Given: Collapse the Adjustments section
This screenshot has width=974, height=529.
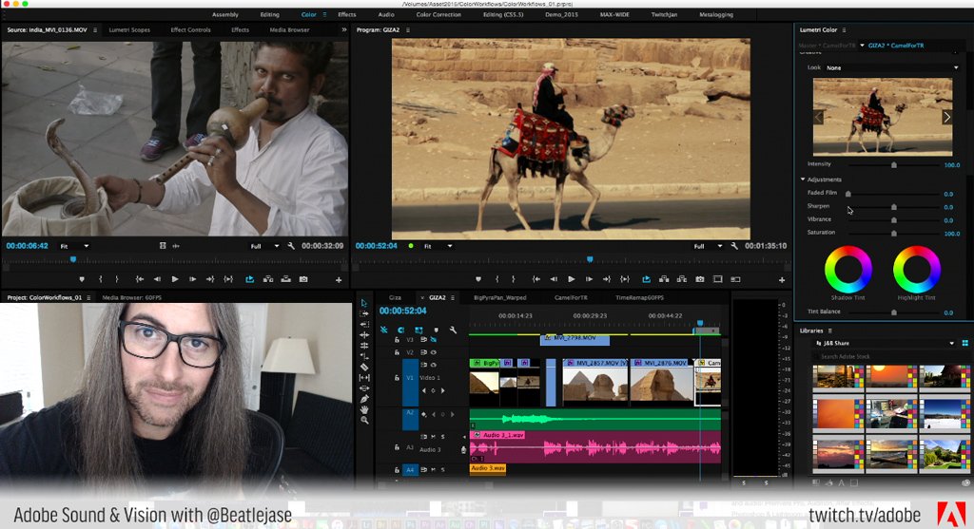Looking at the screenshot, I should tap(803, 179).
